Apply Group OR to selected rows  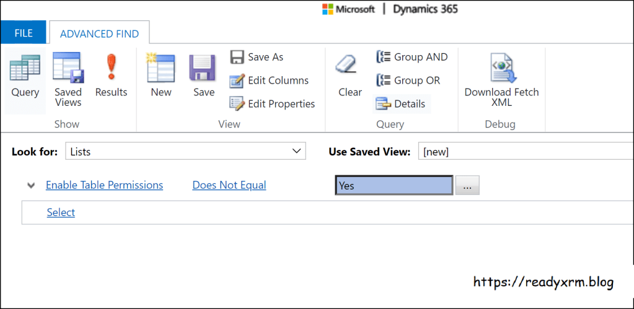pyautogui.click(x=408, y=81)
